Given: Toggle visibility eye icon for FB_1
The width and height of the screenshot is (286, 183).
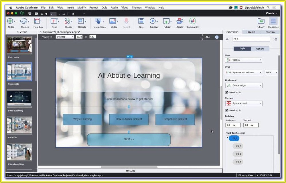Looking at the screenshot, I should (227, 39).
